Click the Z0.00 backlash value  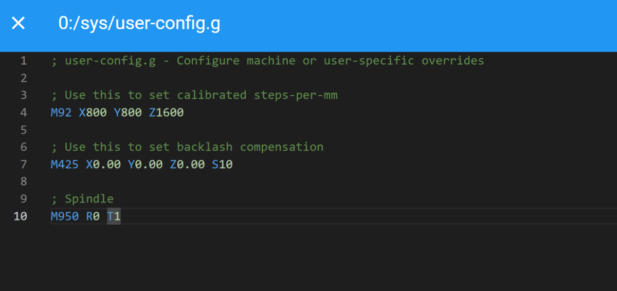(x=187, y=165)
